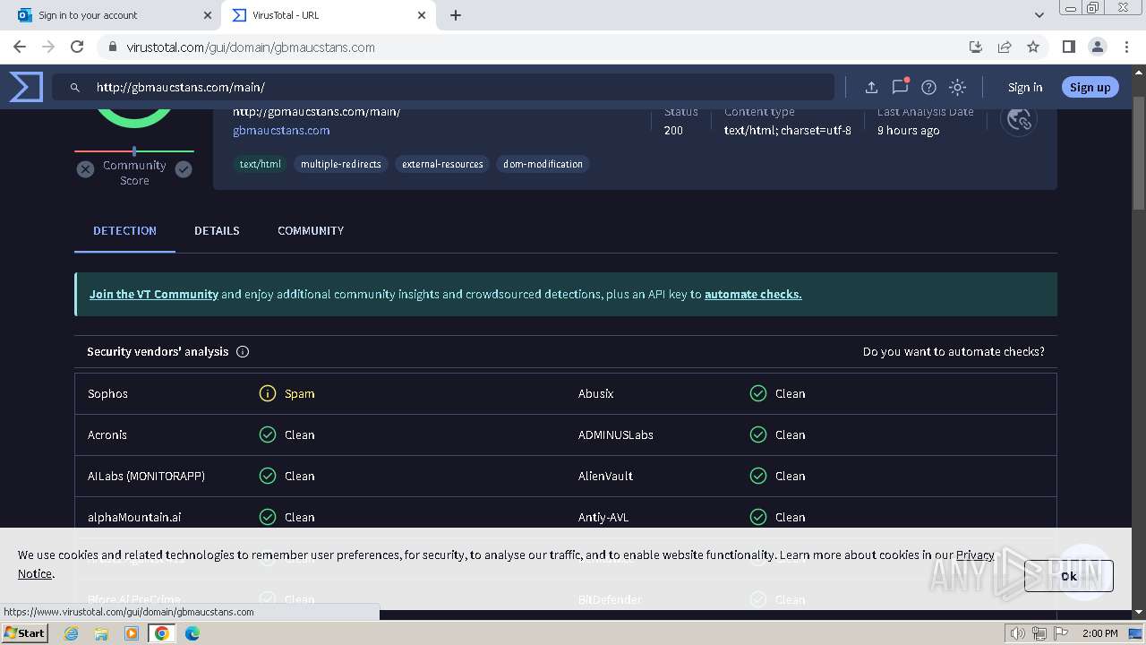1146x645 pixels.
Task: Switch to the COMMUNITY tab
Action: 311,231
